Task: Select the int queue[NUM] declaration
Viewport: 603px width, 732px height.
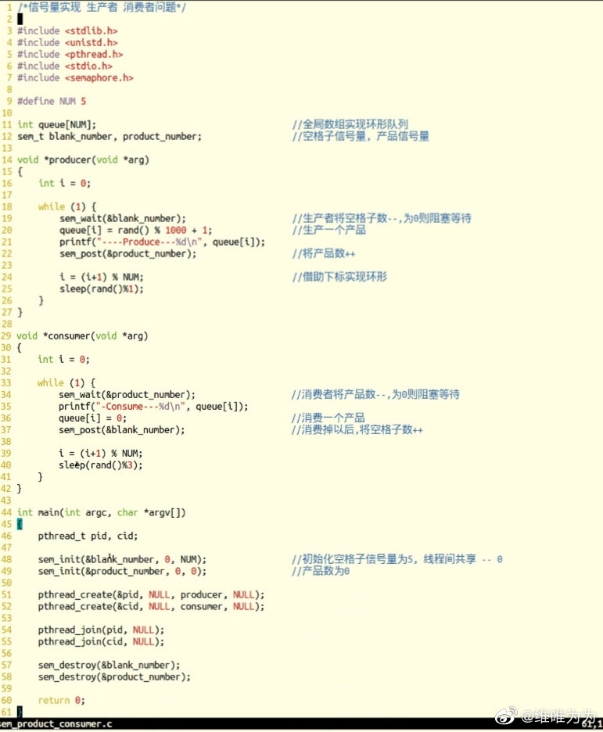Action: [56, 124]
